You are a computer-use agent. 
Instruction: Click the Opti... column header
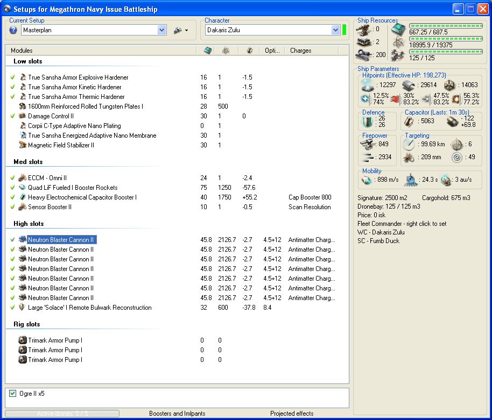(x=272, y=51)
